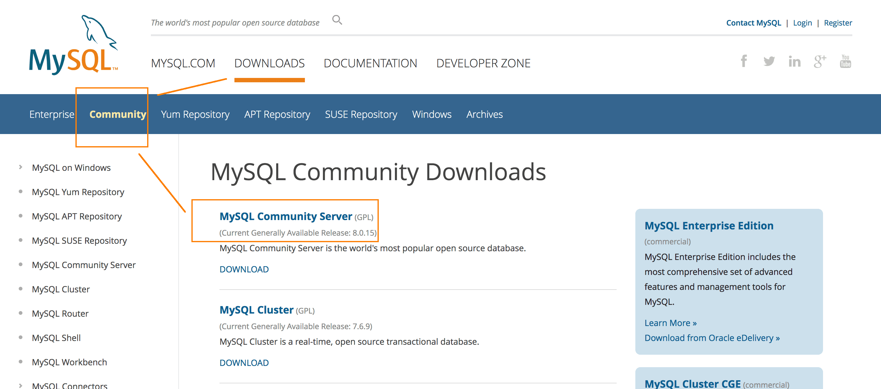Open MySQL Workbench in the sidebar
The height and width of the screenshot is (389, 881).
point(70,362)
